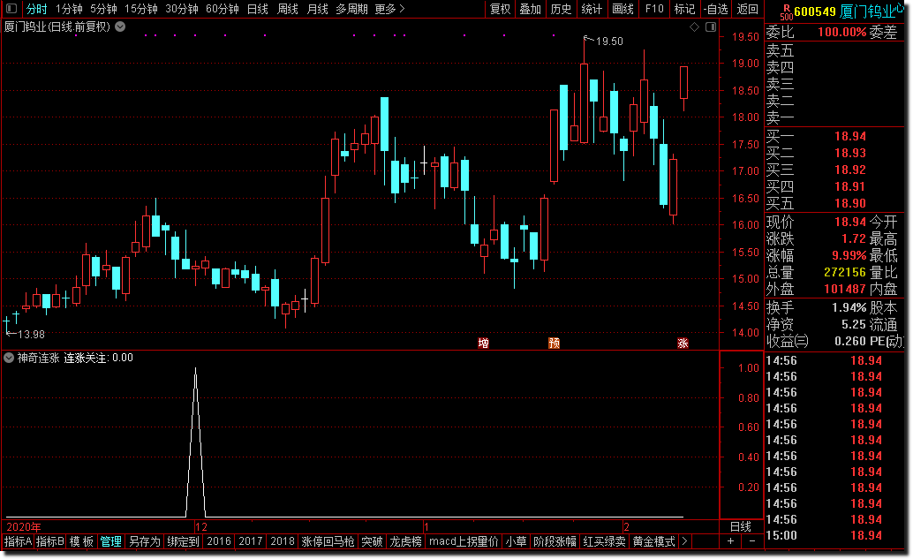
Task: Select the 1分钟 period
Action: (x=69, y=9)
